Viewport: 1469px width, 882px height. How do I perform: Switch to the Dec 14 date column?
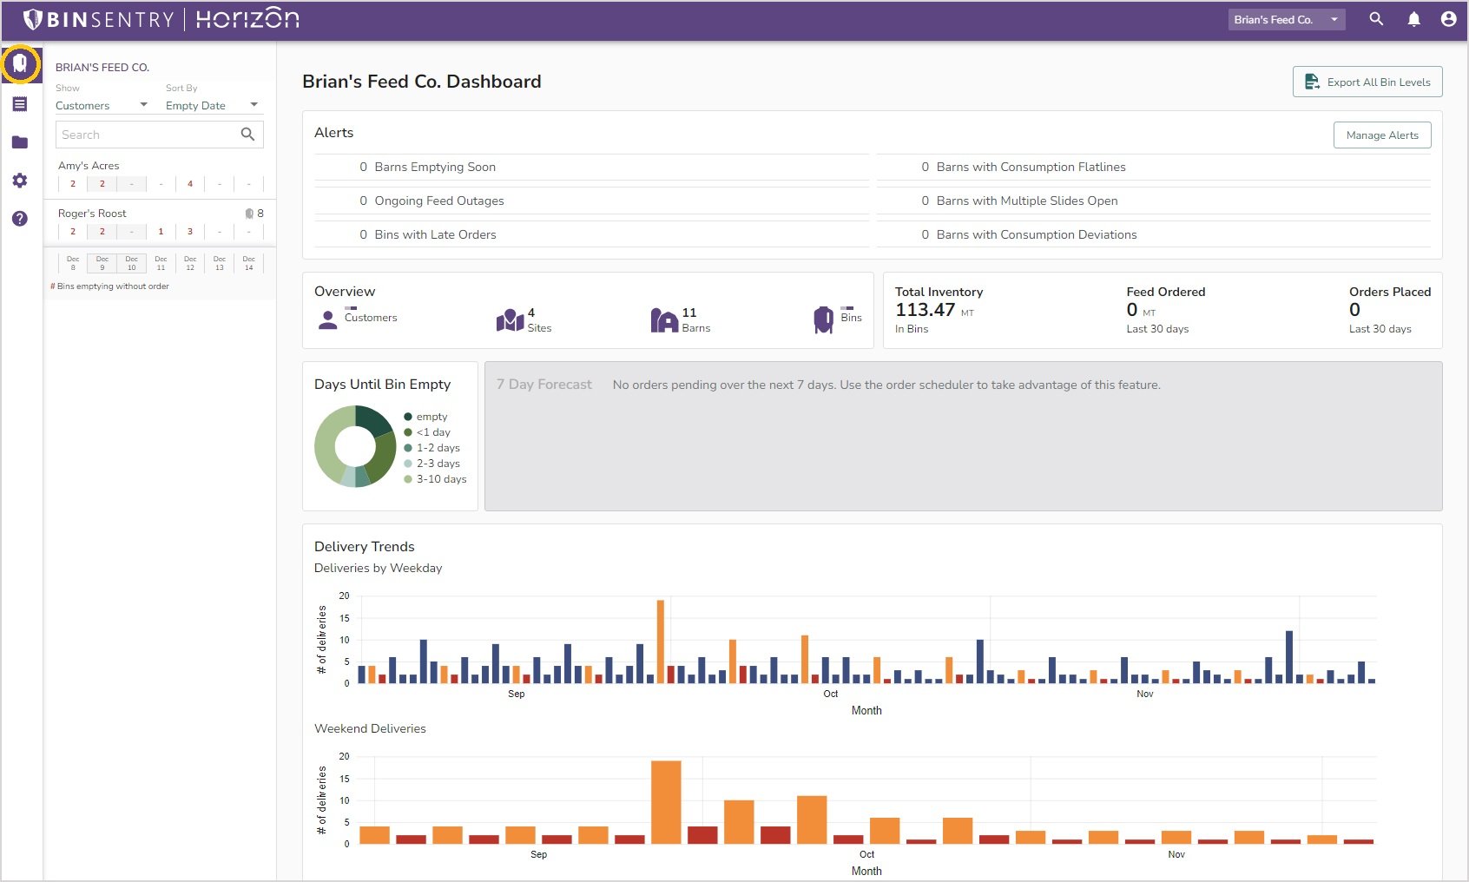coord(249,262)
